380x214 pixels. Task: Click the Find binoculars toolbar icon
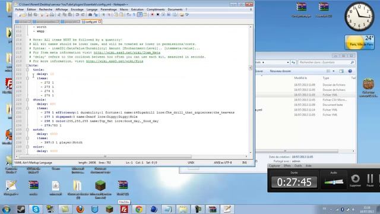(x=90, y=15)
